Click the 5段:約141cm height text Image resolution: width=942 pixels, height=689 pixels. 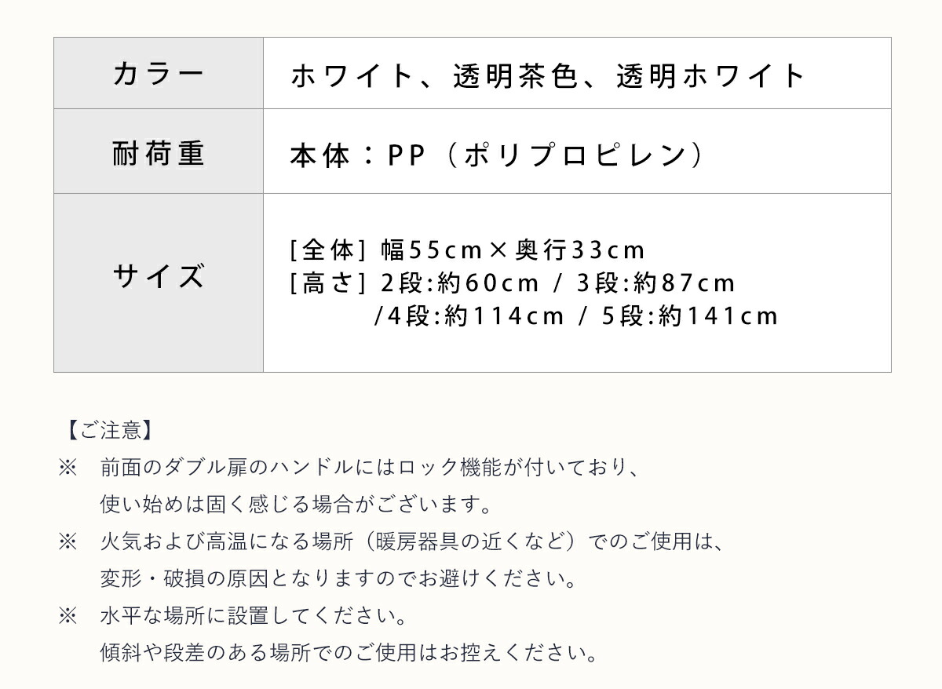tap(690, 315)
